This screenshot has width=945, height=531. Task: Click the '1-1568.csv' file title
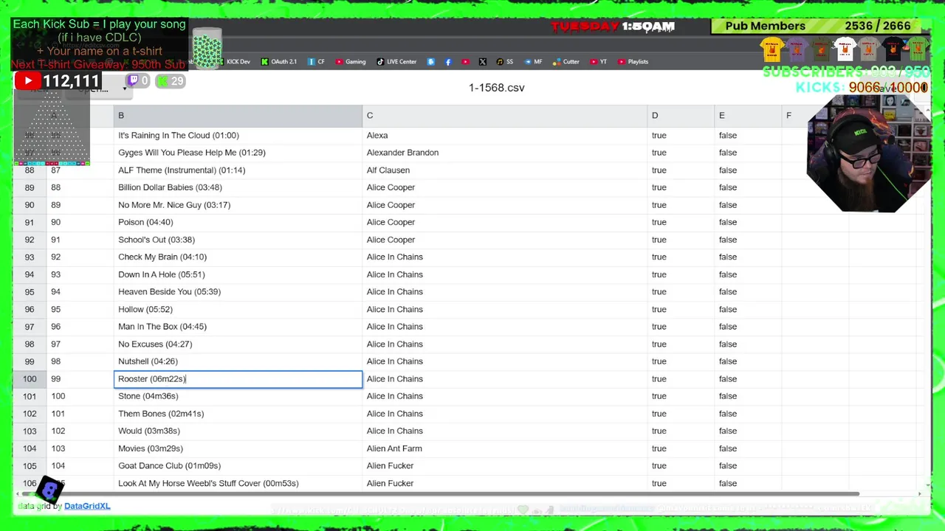pos(496,88)
